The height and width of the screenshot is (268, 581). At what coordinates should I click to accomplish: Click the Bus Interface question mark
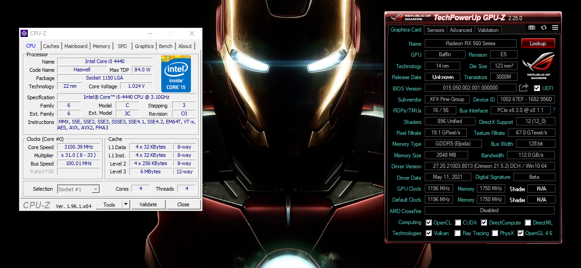554,110
